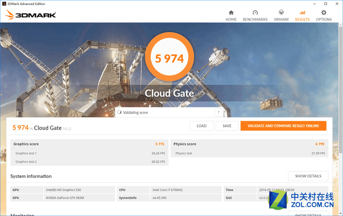Select the Benchmarks gauge icon

(255, 12)
